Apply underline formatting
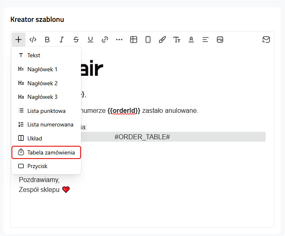The image size is (285, 236). (x=90, y=40)
